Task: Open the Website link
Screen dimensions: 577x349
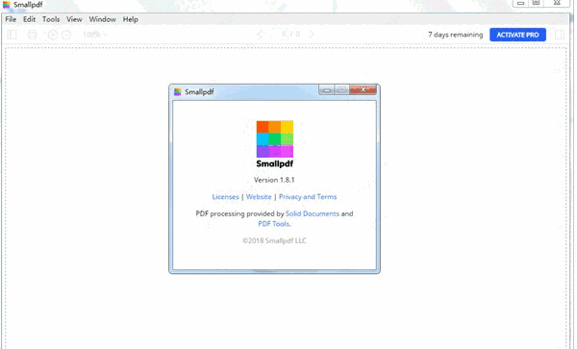Action: point(259,197)
